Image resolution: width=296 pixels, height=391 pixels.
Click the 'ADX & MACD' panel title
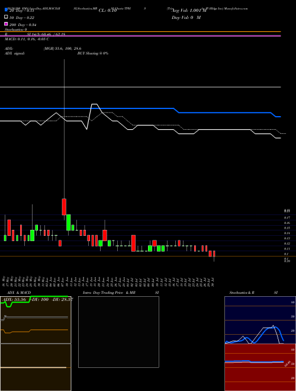(x=19, y=293)
